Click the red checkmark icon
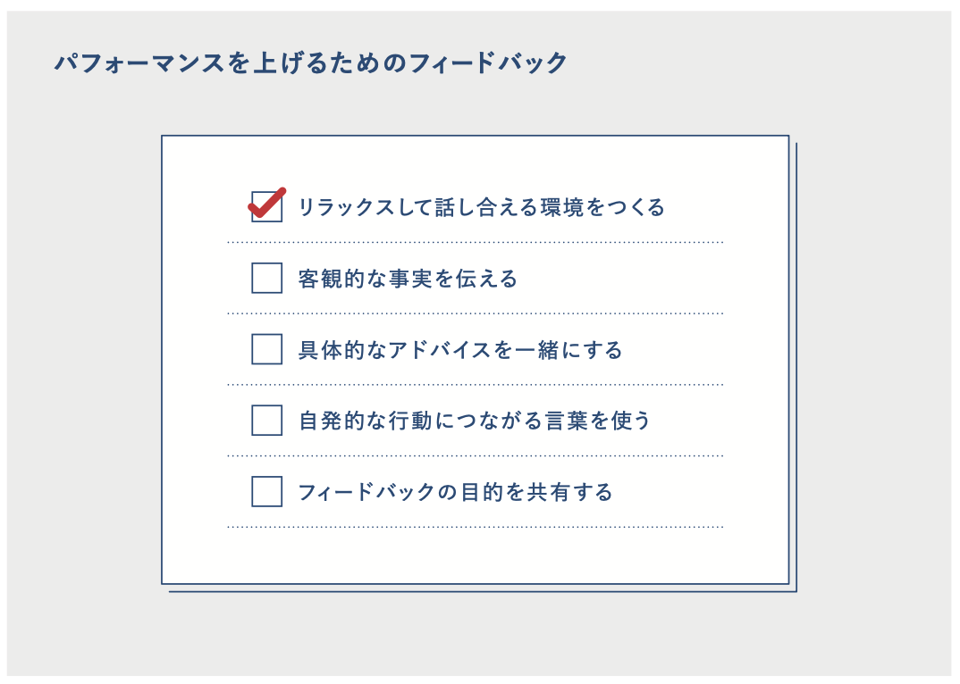 (267, 203)
